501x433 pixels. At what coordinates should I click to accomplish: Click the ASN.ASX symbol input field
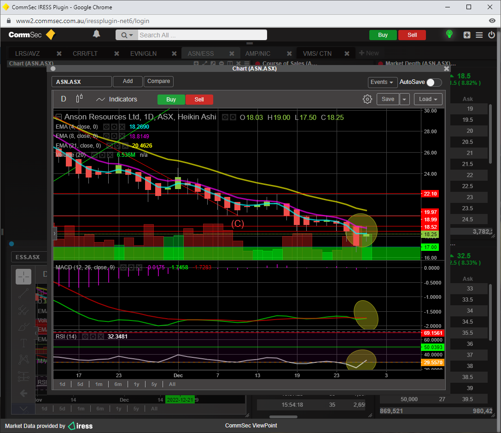tap(82, 82)
